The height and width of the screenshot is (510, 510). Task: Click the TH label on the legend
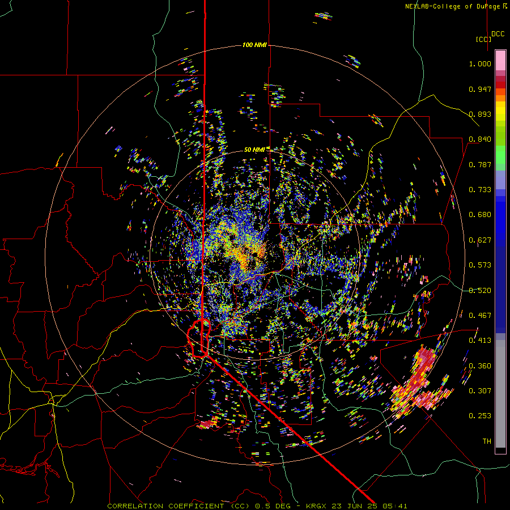[x=487, y=441]
